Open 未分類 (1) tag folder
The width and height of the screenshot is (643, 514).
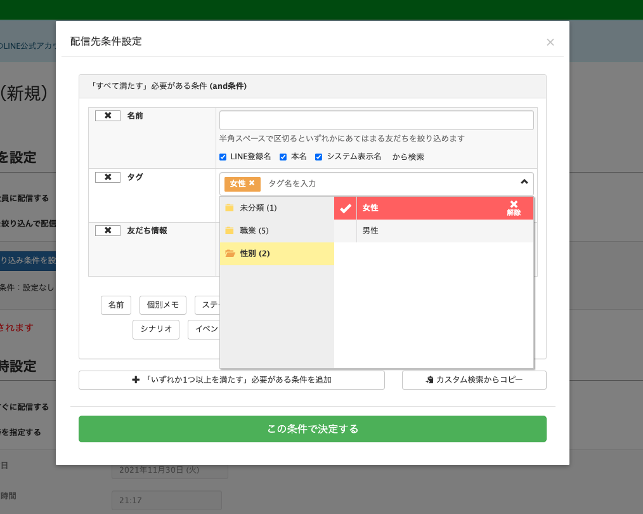[277, 208]
